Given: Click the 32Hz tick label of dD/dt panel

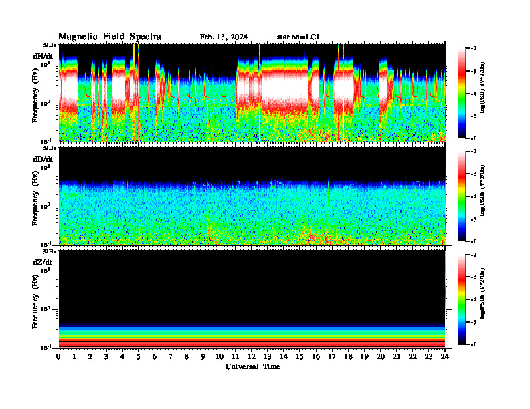Looking at the screenshot, I should [x=50, y=148].
